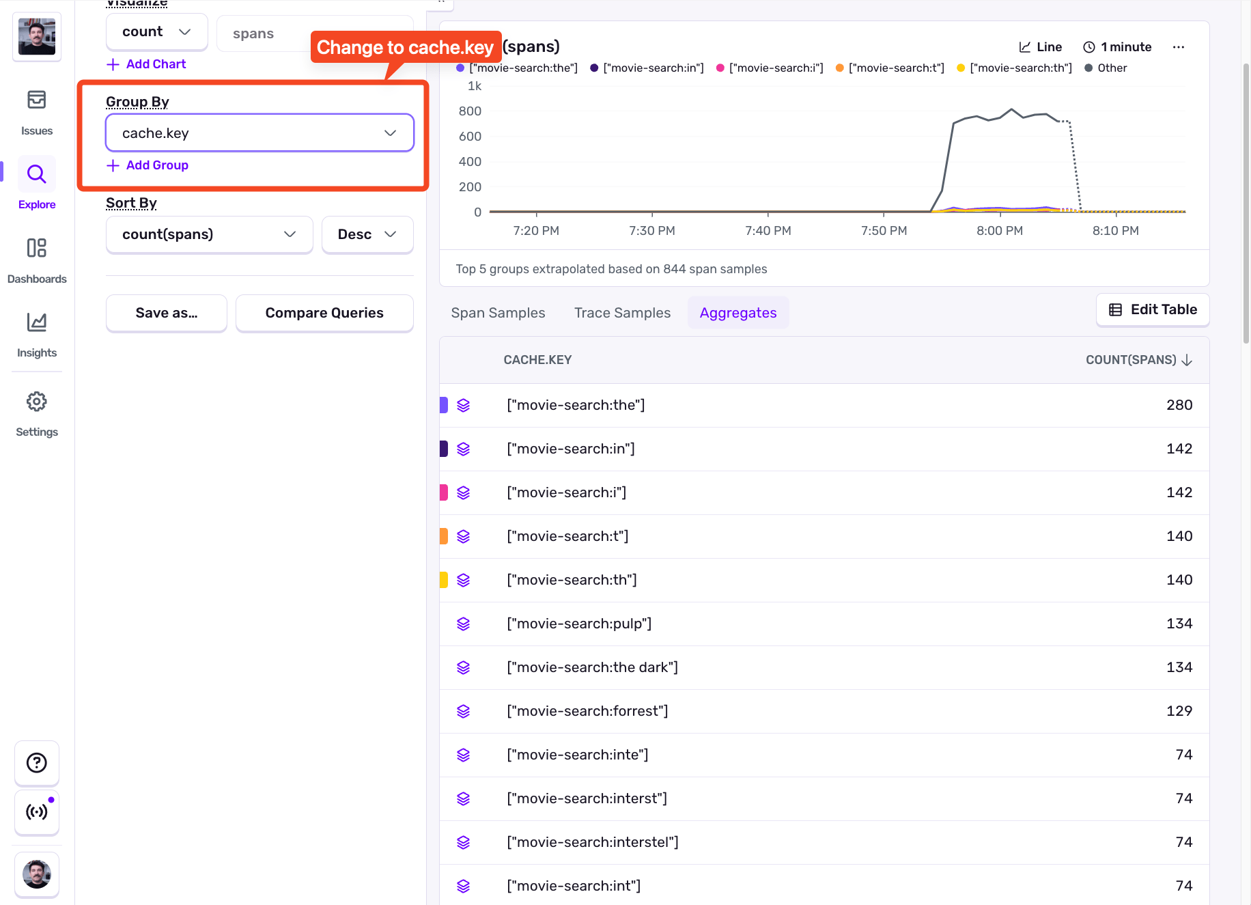
Task: Click stack icon beside movie-search:pulp row
Action: coord(464,624)
